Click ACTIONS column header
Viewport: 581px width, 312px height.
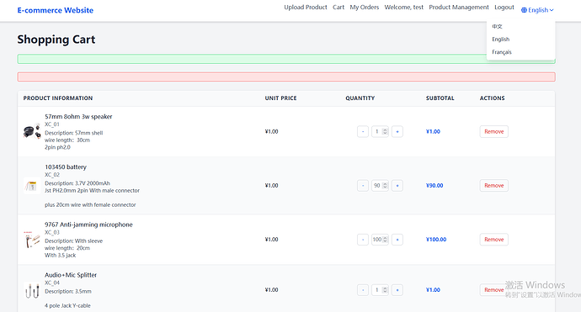(492, 98)
